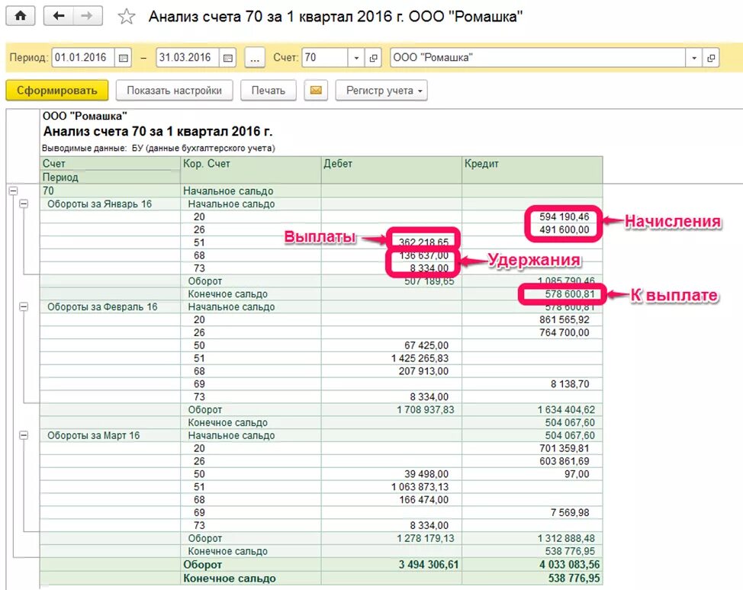The height and width of the screenshot is (590, 743).
Task: Collapse Обороты за Март 16 group
Action: (24, 434)
